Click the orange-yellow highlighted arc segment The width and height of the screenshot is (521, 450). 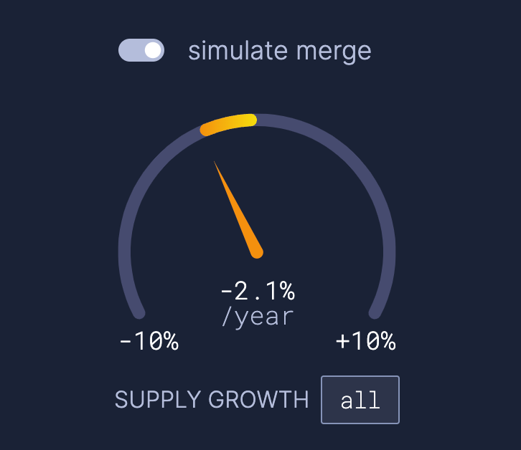click(228, 124)
